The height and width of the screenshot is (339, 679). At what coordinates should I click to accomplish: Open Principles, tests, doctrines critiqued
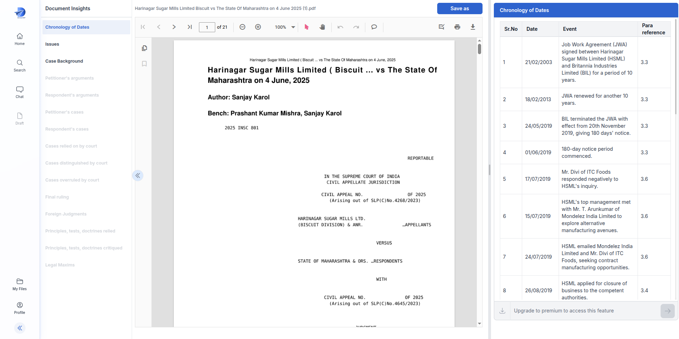point(86,248)
